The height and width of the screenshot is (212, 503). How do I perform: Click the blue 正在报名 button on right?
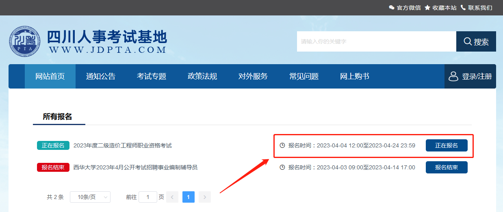click(447, 145)
